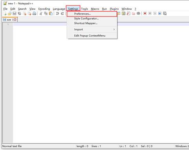Screen dimensions: 189x150
Task: Start macro recording with red dot icon
Action: [x=145, y=13]
